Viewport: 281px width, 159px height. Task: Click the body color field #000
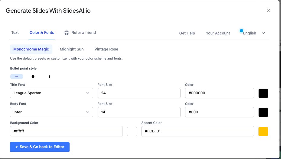pyautogui.click(x=220, y=112)
